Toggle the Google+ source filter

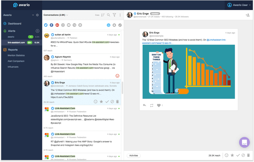click(57, 25)
